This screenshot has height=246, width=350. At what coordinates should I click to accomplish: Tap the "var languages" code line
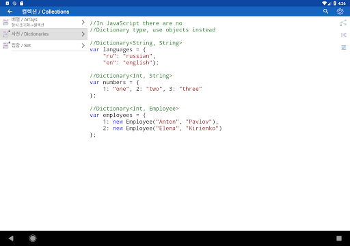(x=118, y=49)
